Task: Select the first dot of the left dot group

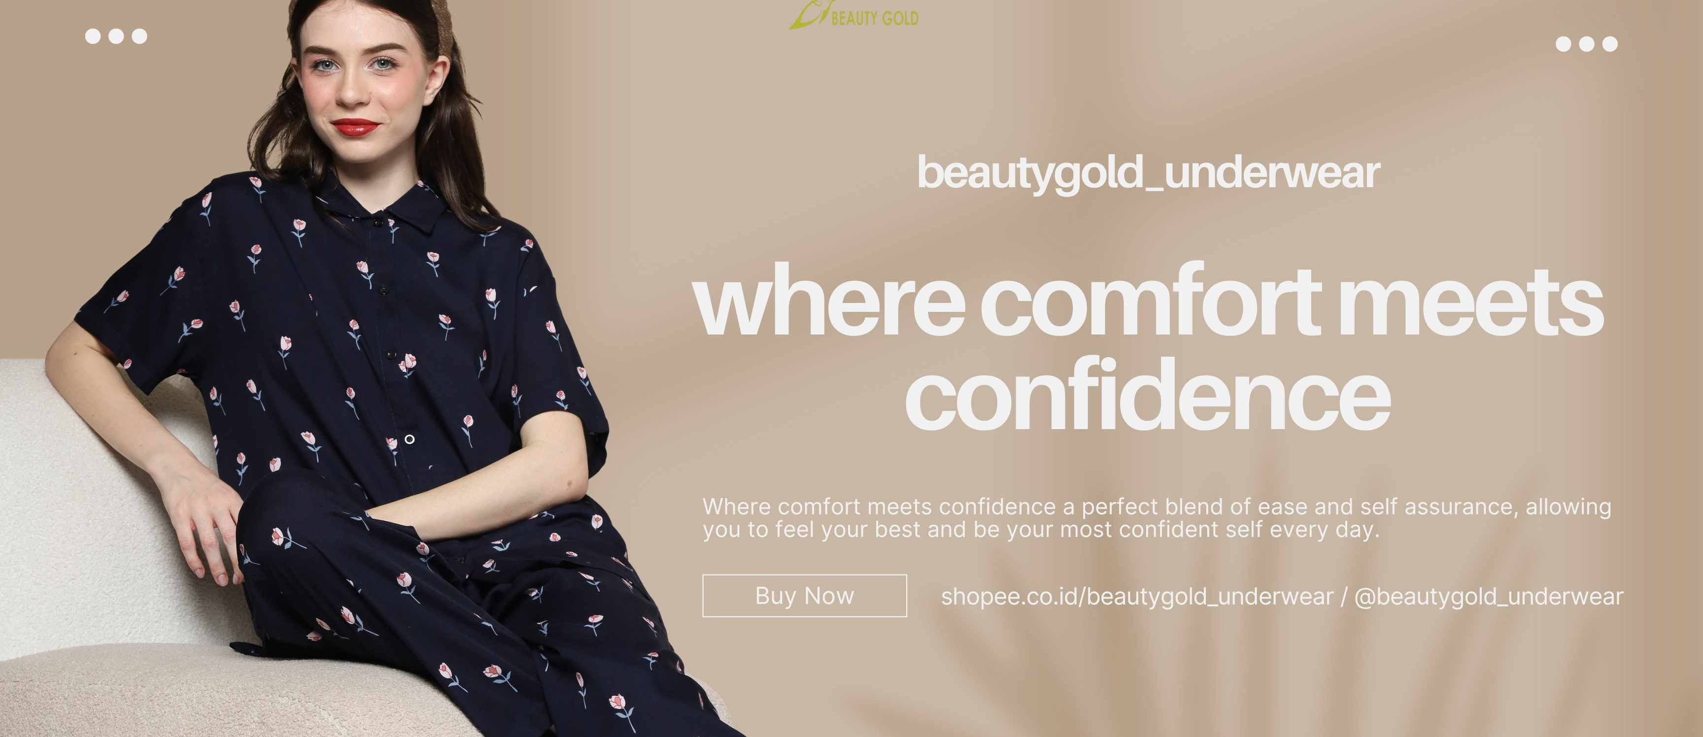Action: point(93,36)
